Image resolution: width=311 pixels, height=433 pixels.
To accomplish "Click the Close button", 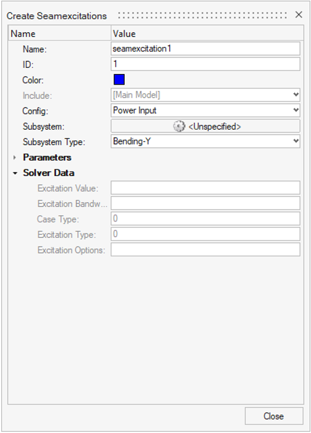I will pyautogui.click(x=274, y=416).
